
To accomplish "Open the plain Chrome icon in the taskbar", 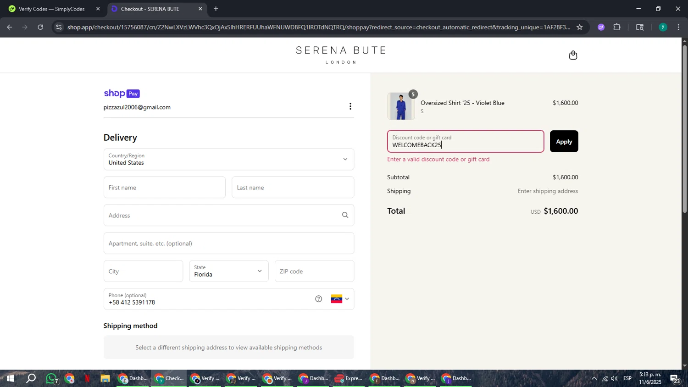I will click(69, 379).
